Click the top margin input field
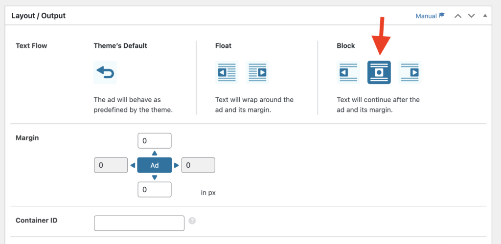The height and width of the screenshot is (244, 501). (155, 141)
